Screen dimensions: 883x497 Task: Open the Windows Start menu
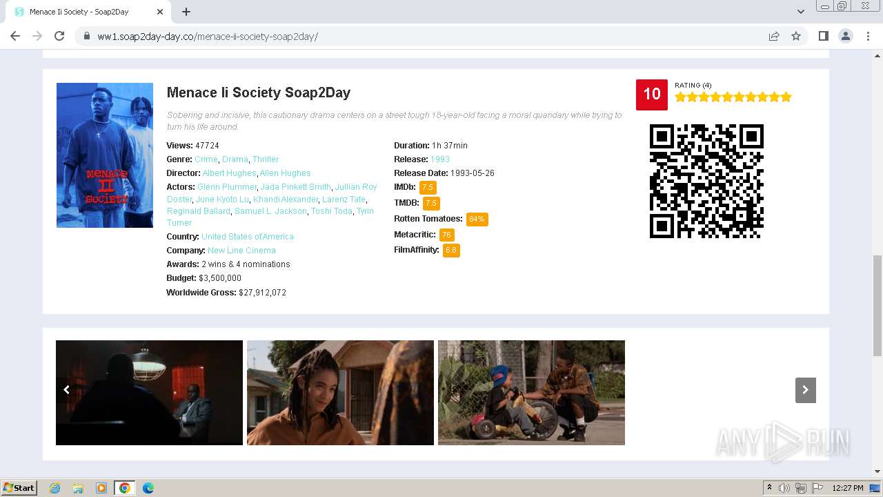19,488
